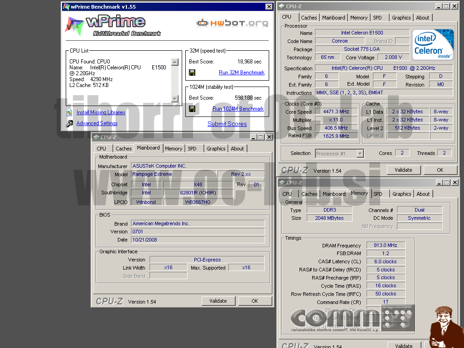Click the CPU List scroll down arrow
464x348 pixels.
point(175,98)
